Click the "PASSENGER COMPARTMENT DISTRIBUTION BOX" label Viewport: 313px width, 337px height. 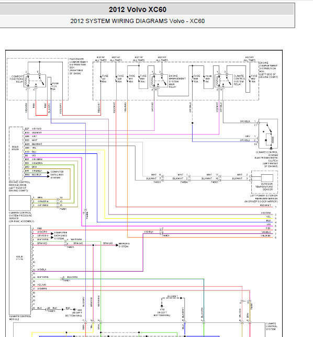[79, 66]
